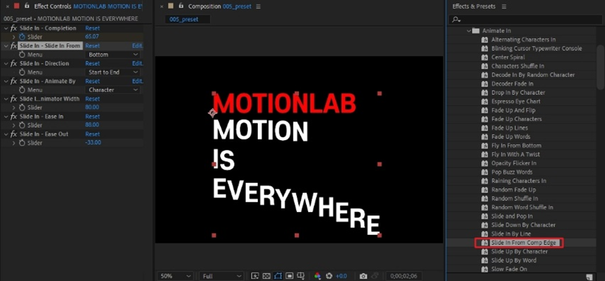Click the Region of Interest icon
605x281 pixels.
[289, 276]
